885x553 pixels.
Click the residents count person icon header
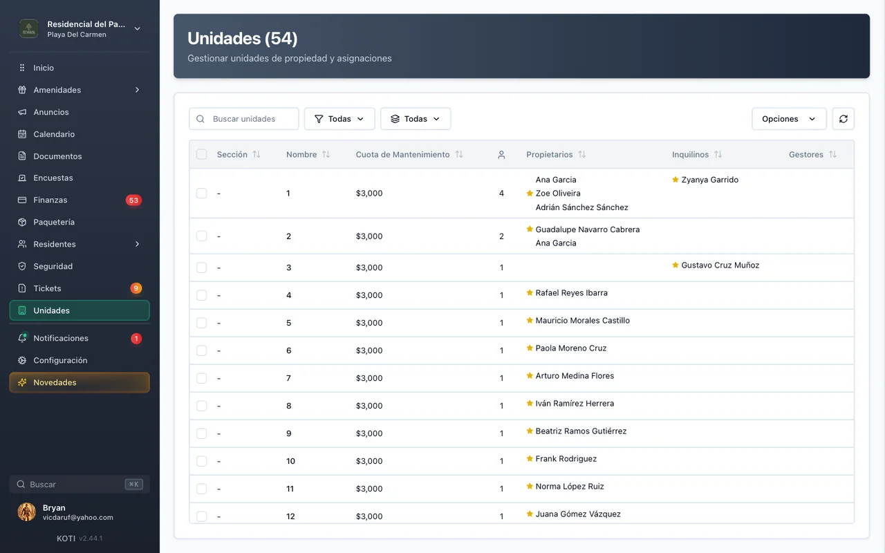501,155
